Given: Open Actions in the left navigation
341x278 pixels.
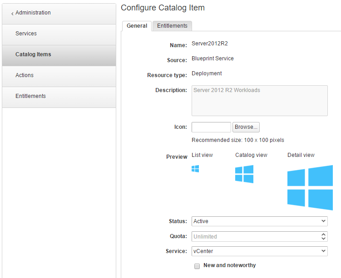Looking at the screenshot, I should tap(25, 75).
